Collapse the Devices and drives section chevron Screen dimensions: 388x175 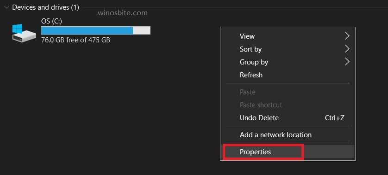click(x=6, y=8)
